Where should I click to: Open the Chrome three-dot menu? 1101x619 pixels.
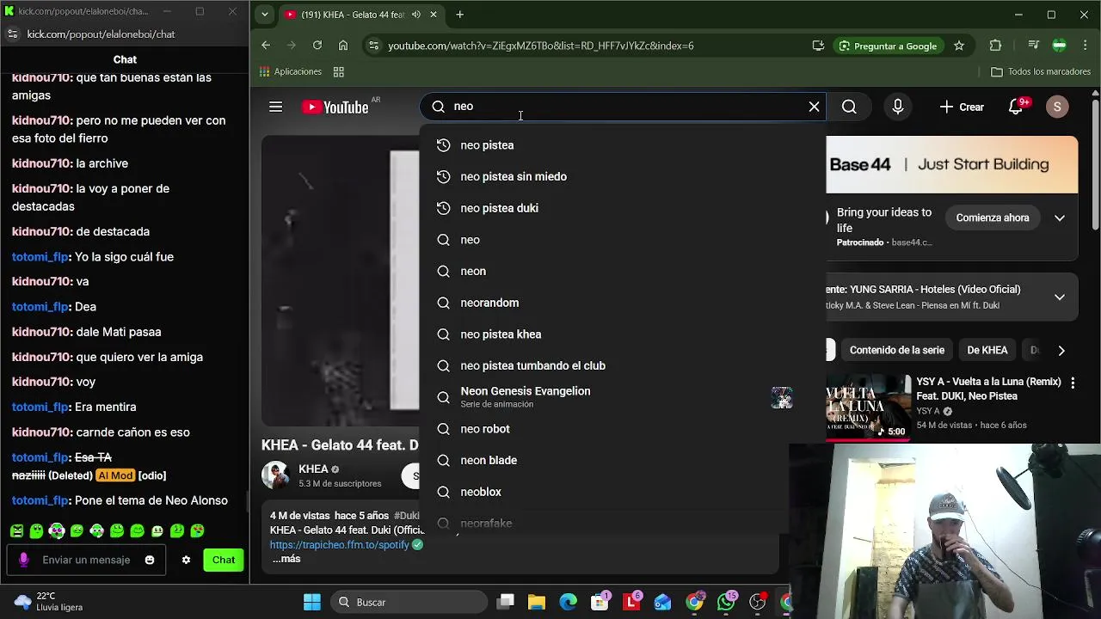point(1085,46)
